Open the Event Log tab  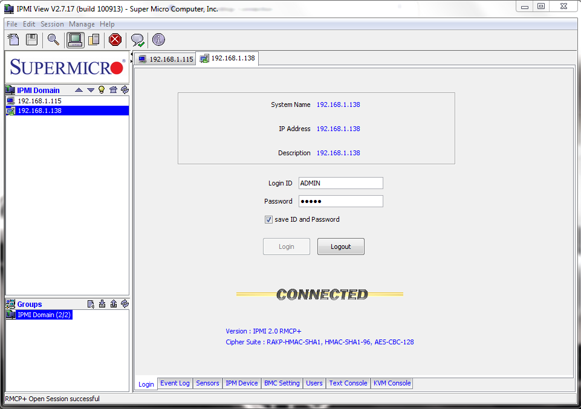175,383
